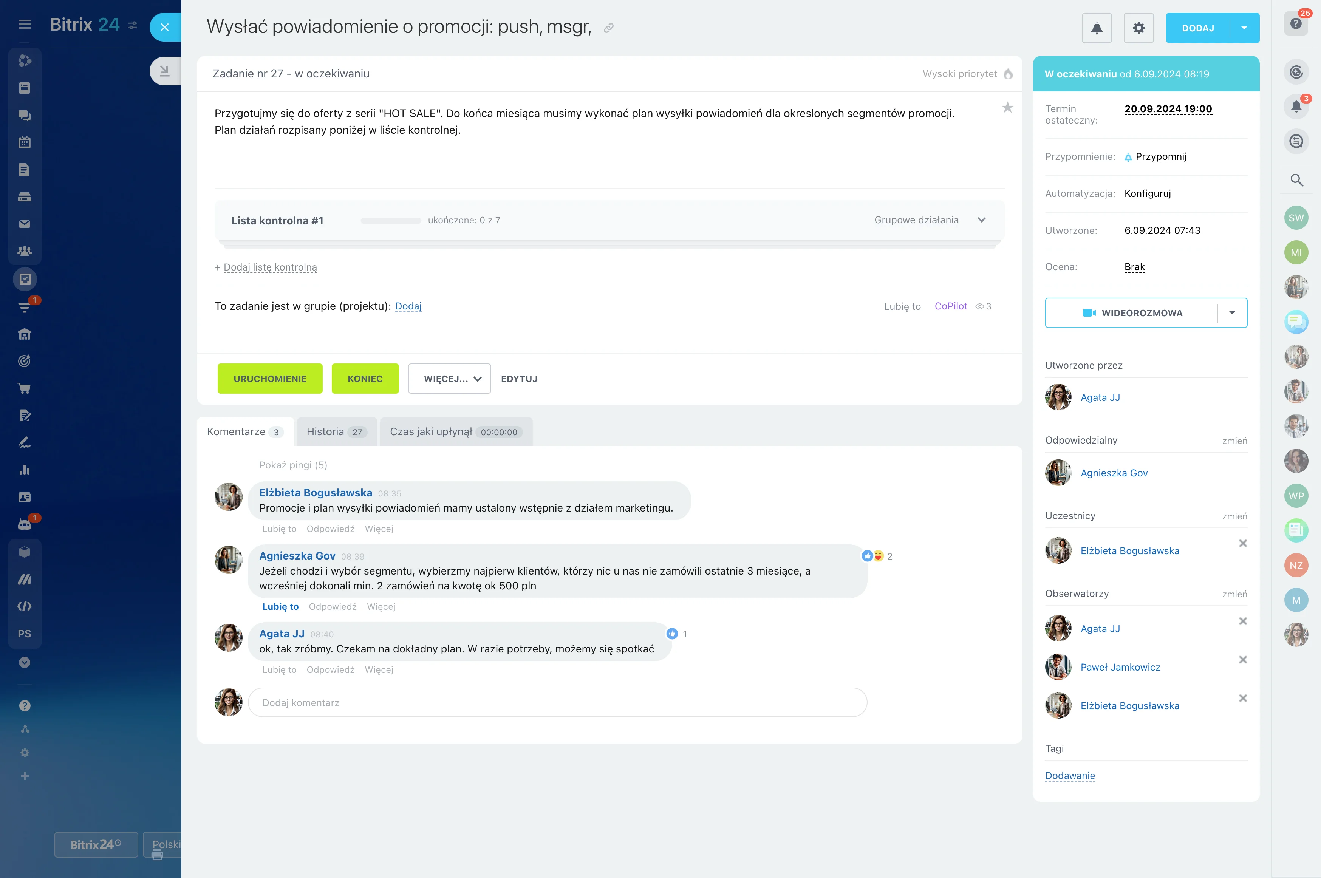
Task: Click the Dodaj listę kontrolną link
Action: pos(270,267)
